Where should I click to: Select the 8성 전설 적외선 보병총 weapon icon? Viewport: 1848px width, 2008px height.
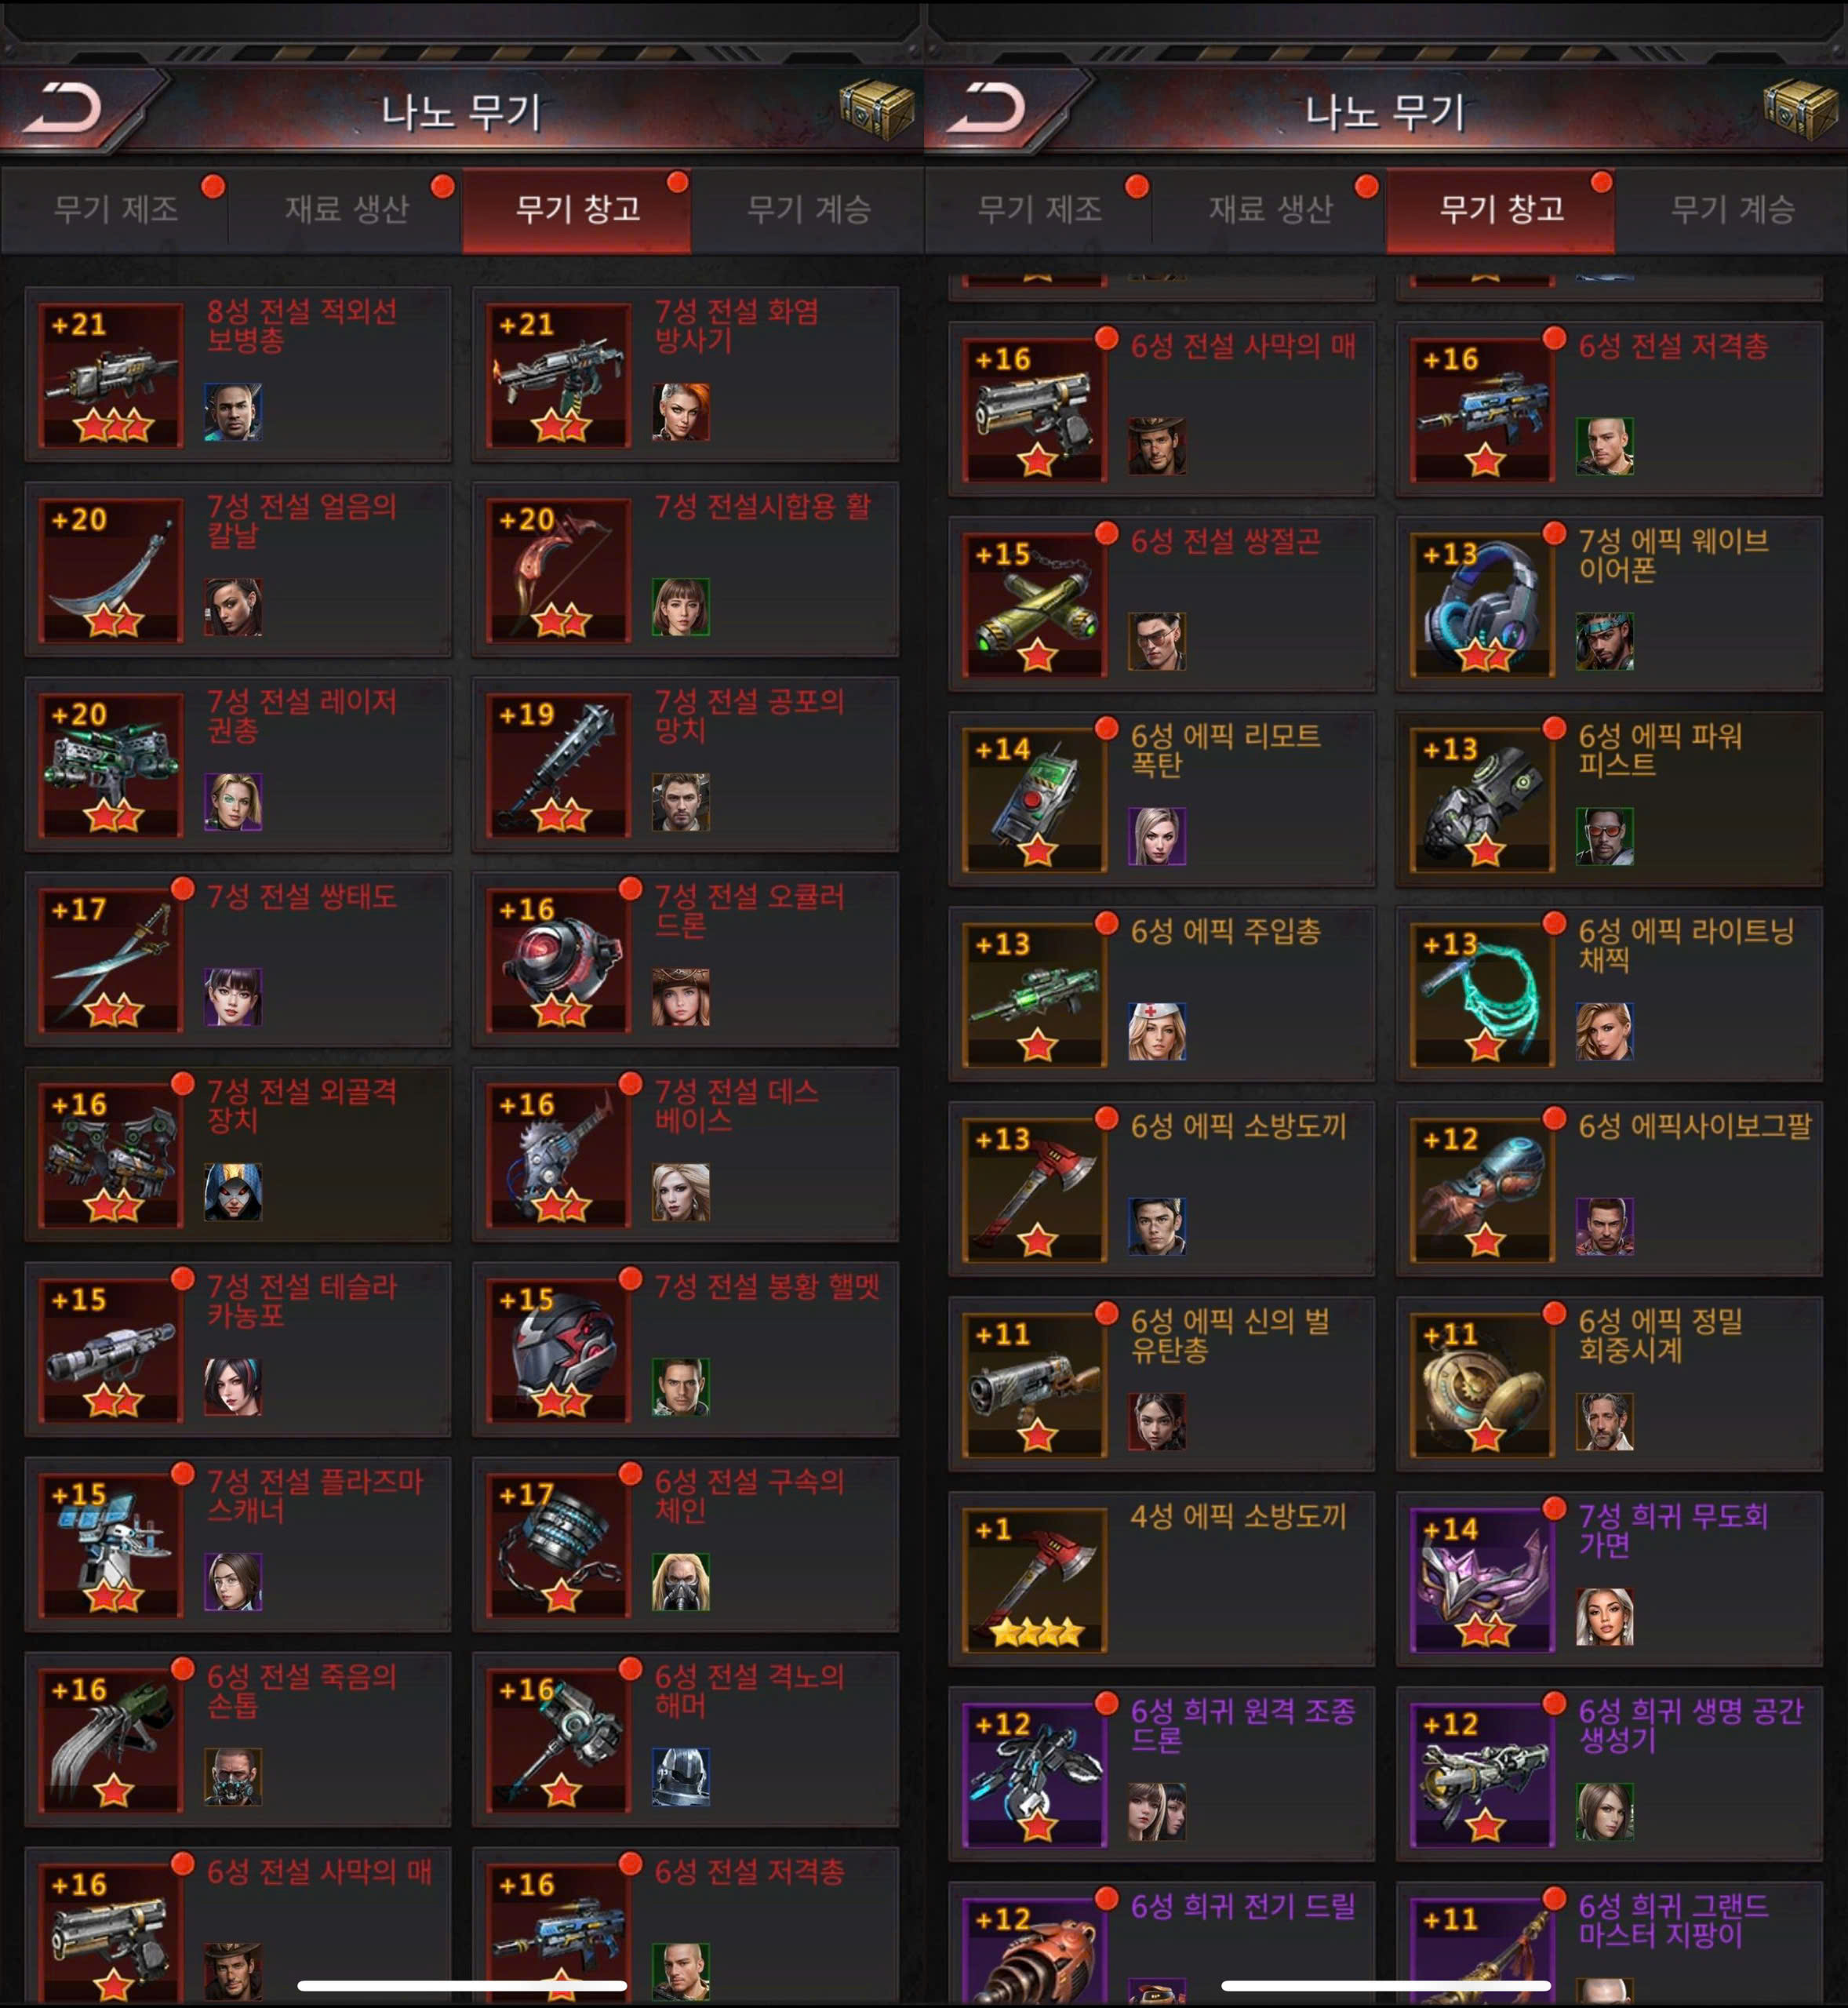click(x=111, y=375)
